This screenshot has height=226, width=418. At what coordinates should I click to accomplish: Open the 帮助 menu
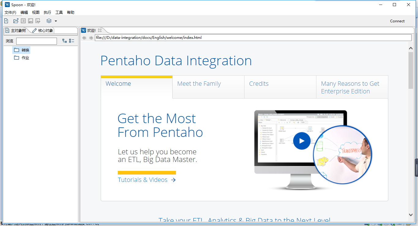pyautogui.click(x=71, y=13)
